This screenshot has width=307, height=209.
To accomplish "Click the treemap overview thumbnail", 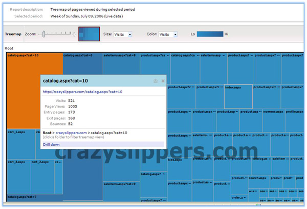I will click(x=89, y=34).
